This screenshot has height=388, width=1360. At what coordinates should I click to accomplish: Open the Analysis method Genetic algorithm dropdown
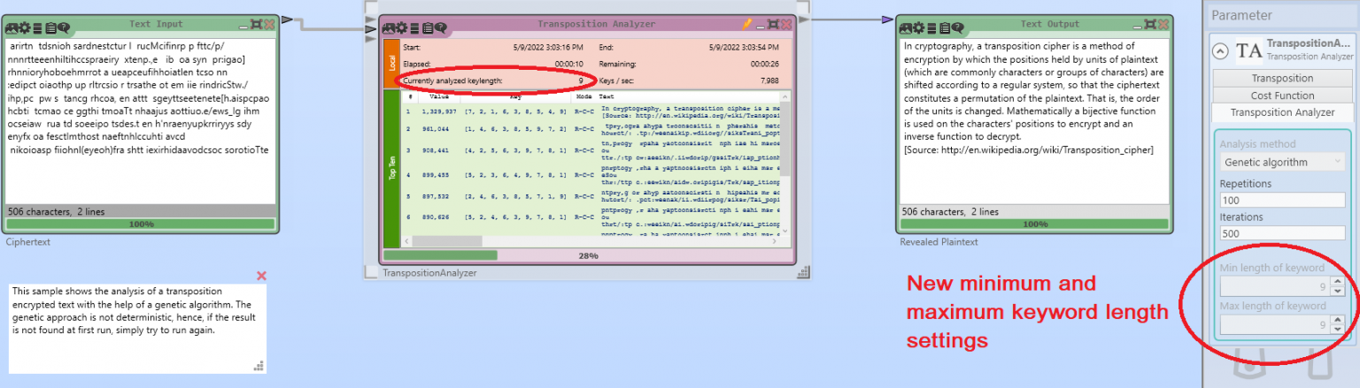1282,162
